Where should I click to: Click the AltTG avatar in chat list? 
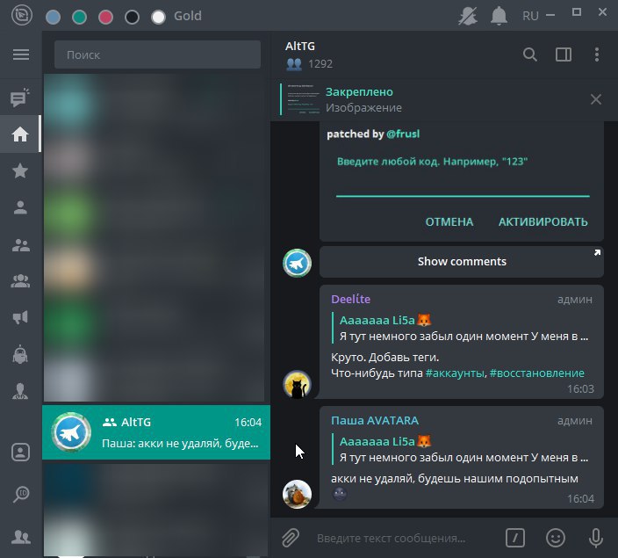pyautogui.click(x=71, y=432)
